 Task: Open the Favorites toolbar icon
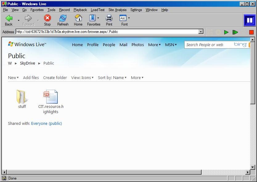(x=92, y=18)
